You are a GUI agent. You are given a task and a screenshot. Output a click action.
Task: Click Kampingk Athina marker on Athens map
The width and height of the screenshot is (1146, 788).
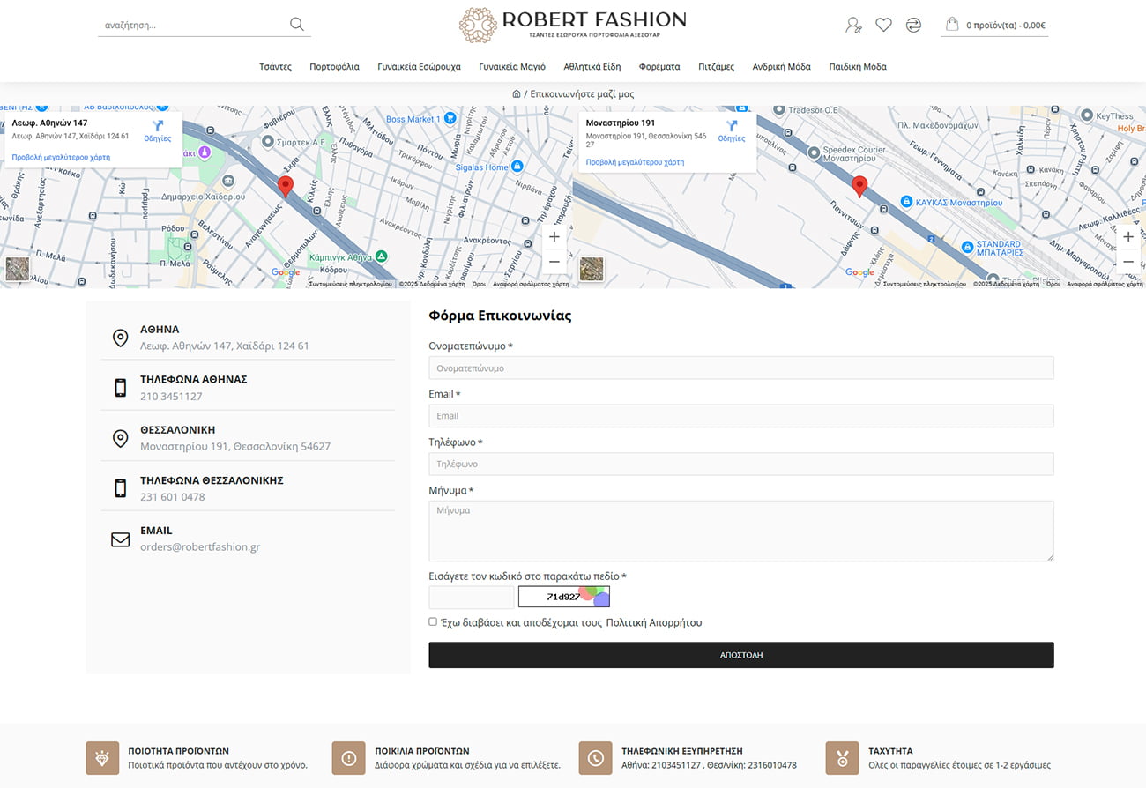point(381,256)
